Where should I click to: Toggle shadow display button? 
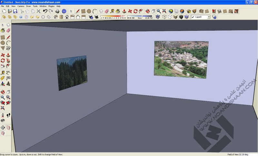click(x=96, y=17)
